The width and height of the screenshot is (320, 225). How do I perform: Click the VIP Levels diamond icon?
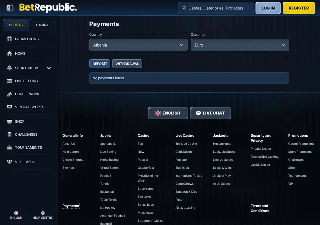click(x=9, y=162)
